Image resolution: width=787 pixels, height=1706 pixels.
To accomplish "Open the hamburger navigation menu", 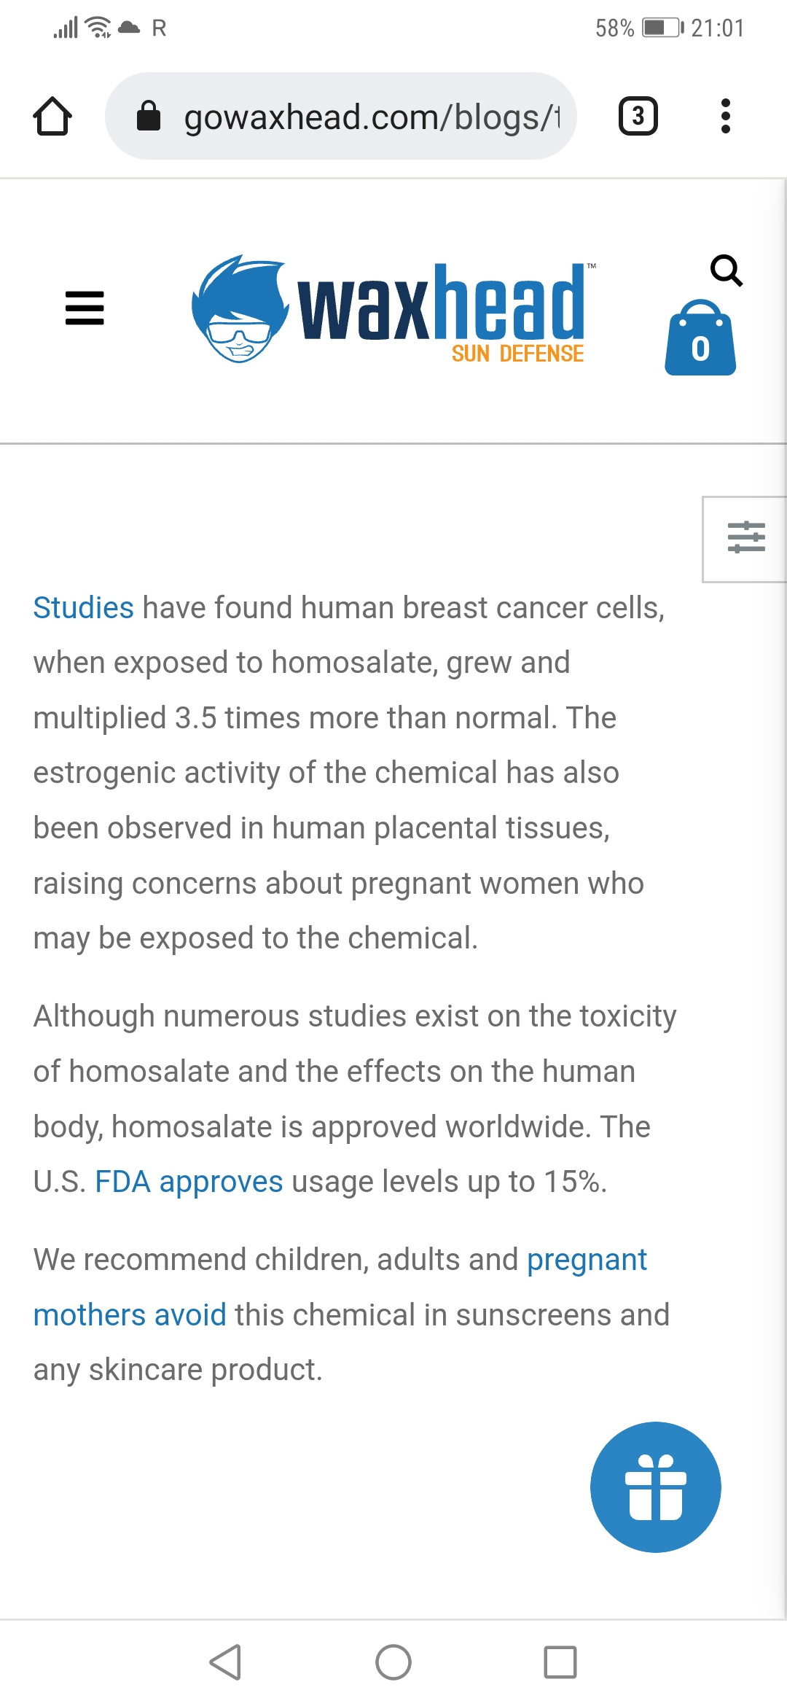I will [x=85, y=308].
